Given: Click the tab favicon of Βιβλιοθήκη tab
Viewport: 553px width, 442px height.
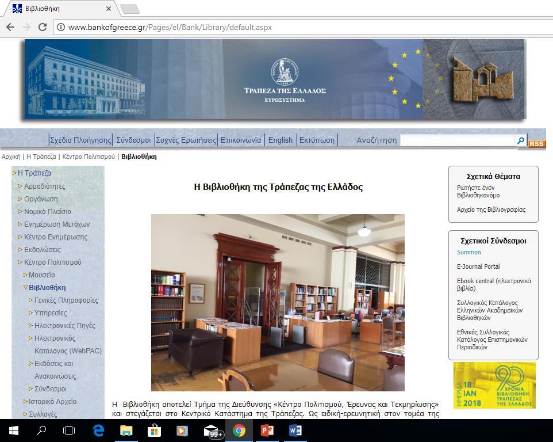Looking at the screenshot, I should coord(17,9).
